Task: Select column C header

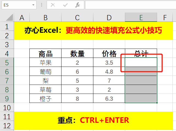Action: 77,17
